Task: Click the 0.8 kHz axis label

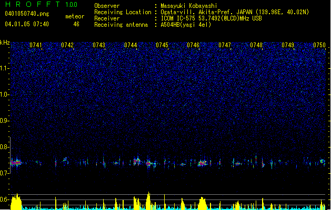Action: coord(5,147)
